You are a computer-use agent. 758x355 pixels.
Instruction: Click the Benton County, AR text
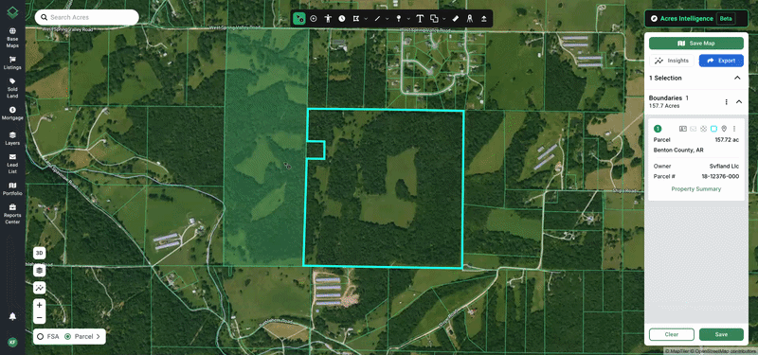pyautogui.click(x=678, y=151)
